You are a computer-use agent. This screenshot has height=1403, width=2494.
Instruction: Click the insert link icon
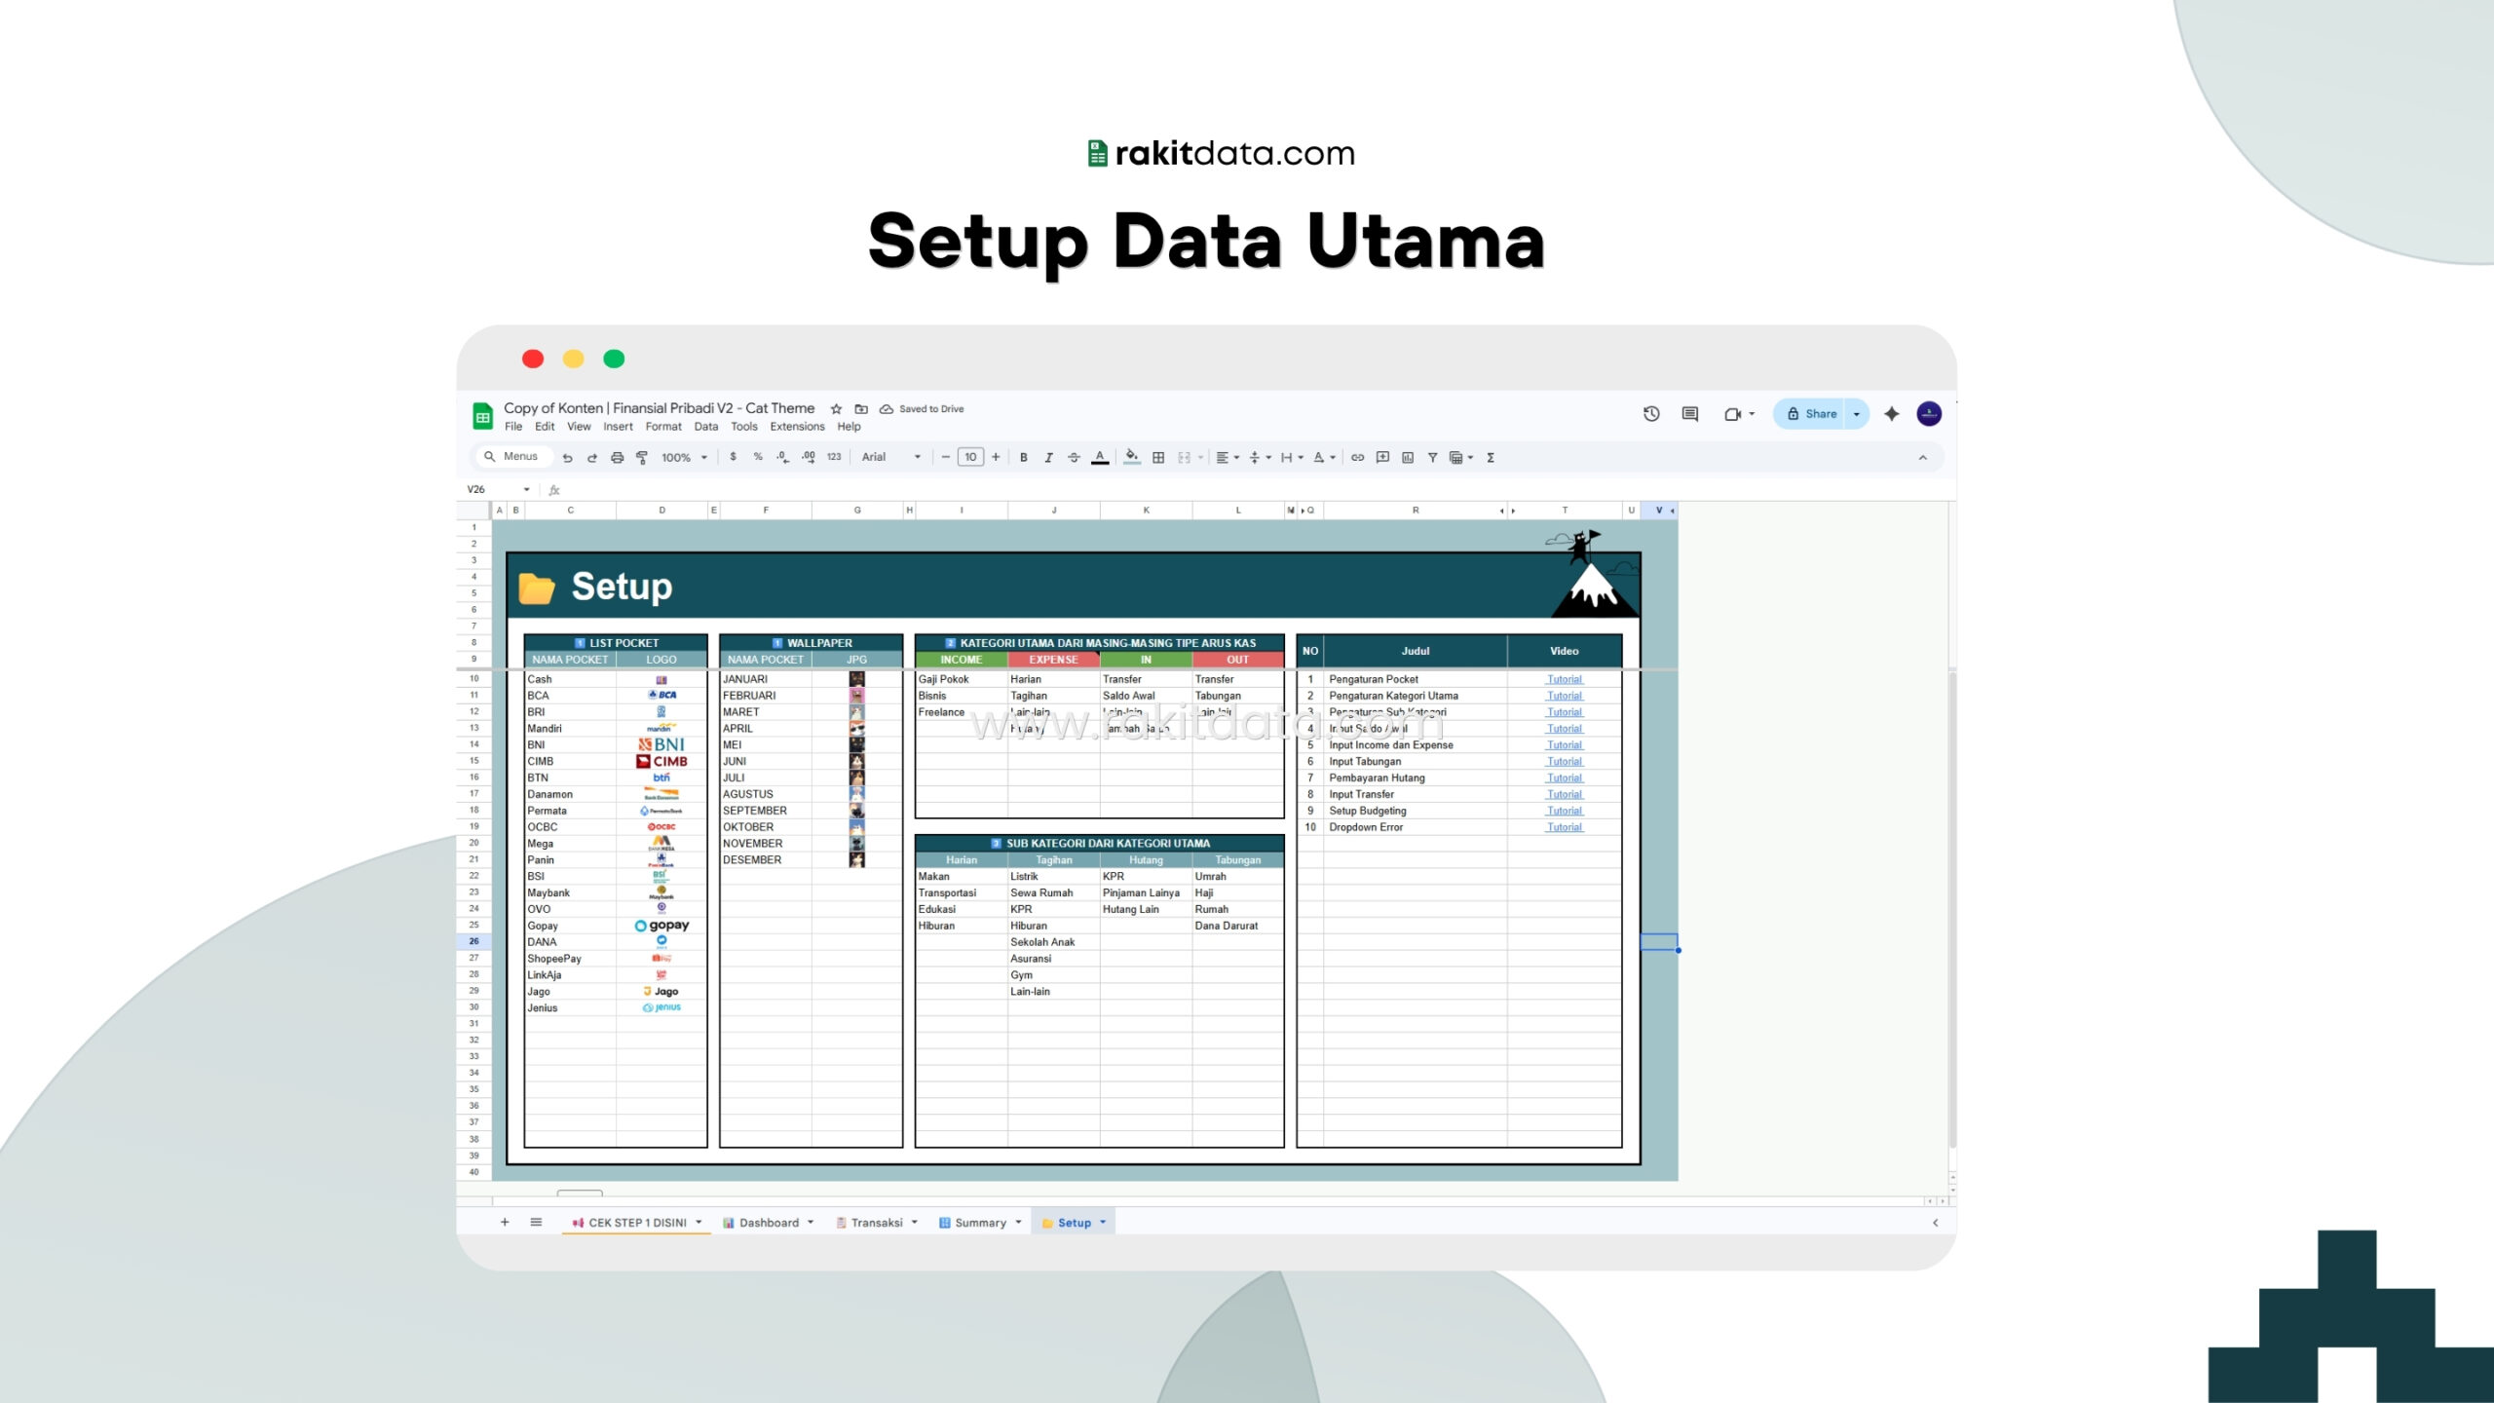[x=1357, y=457]
